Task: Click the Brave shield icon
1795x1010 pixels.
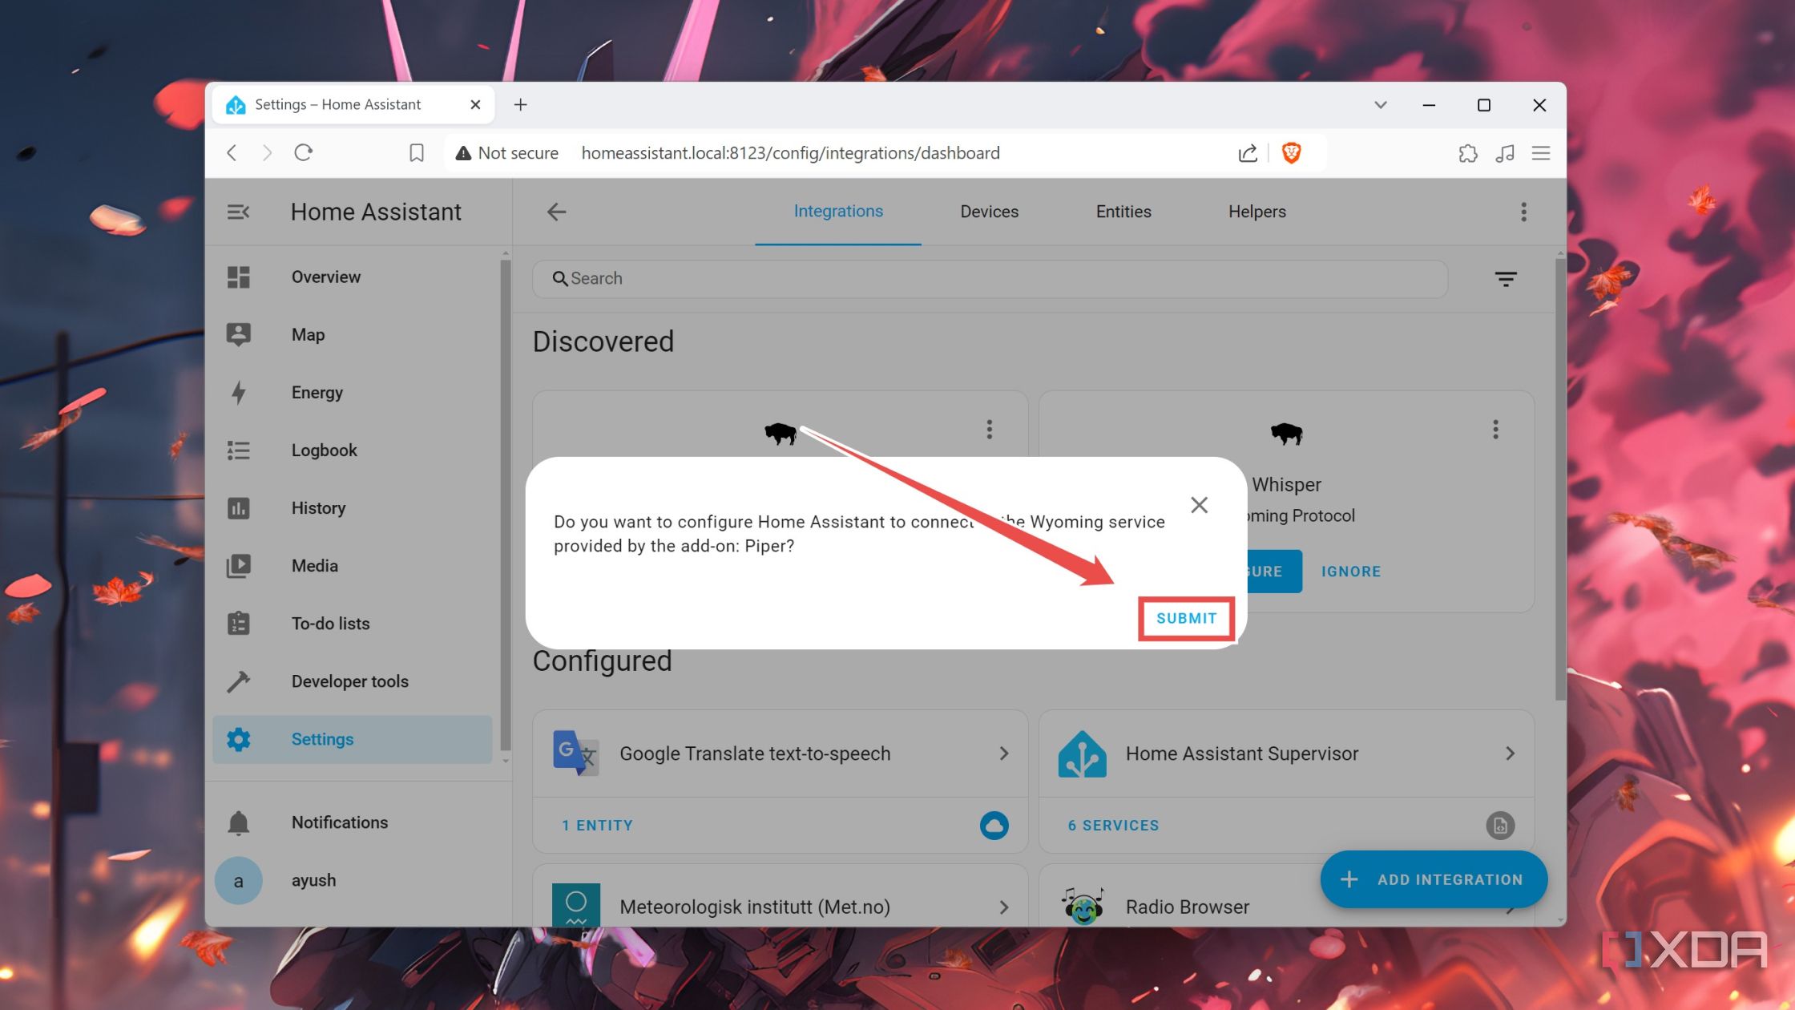Action: coord(1292,152)
